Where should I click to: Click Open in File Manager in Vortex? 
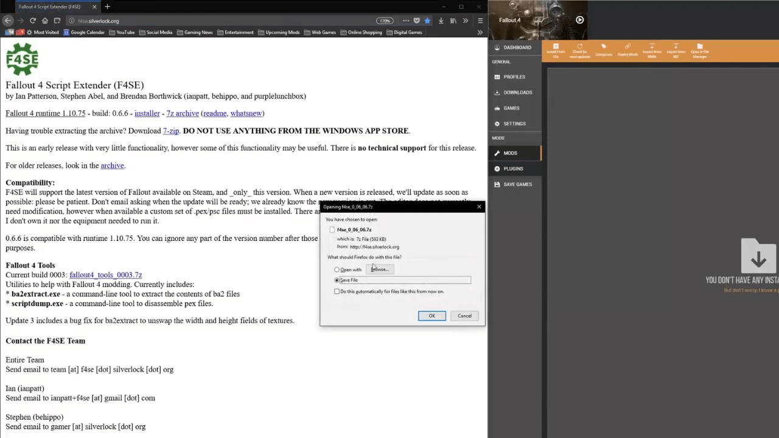[x=700, y=50]
